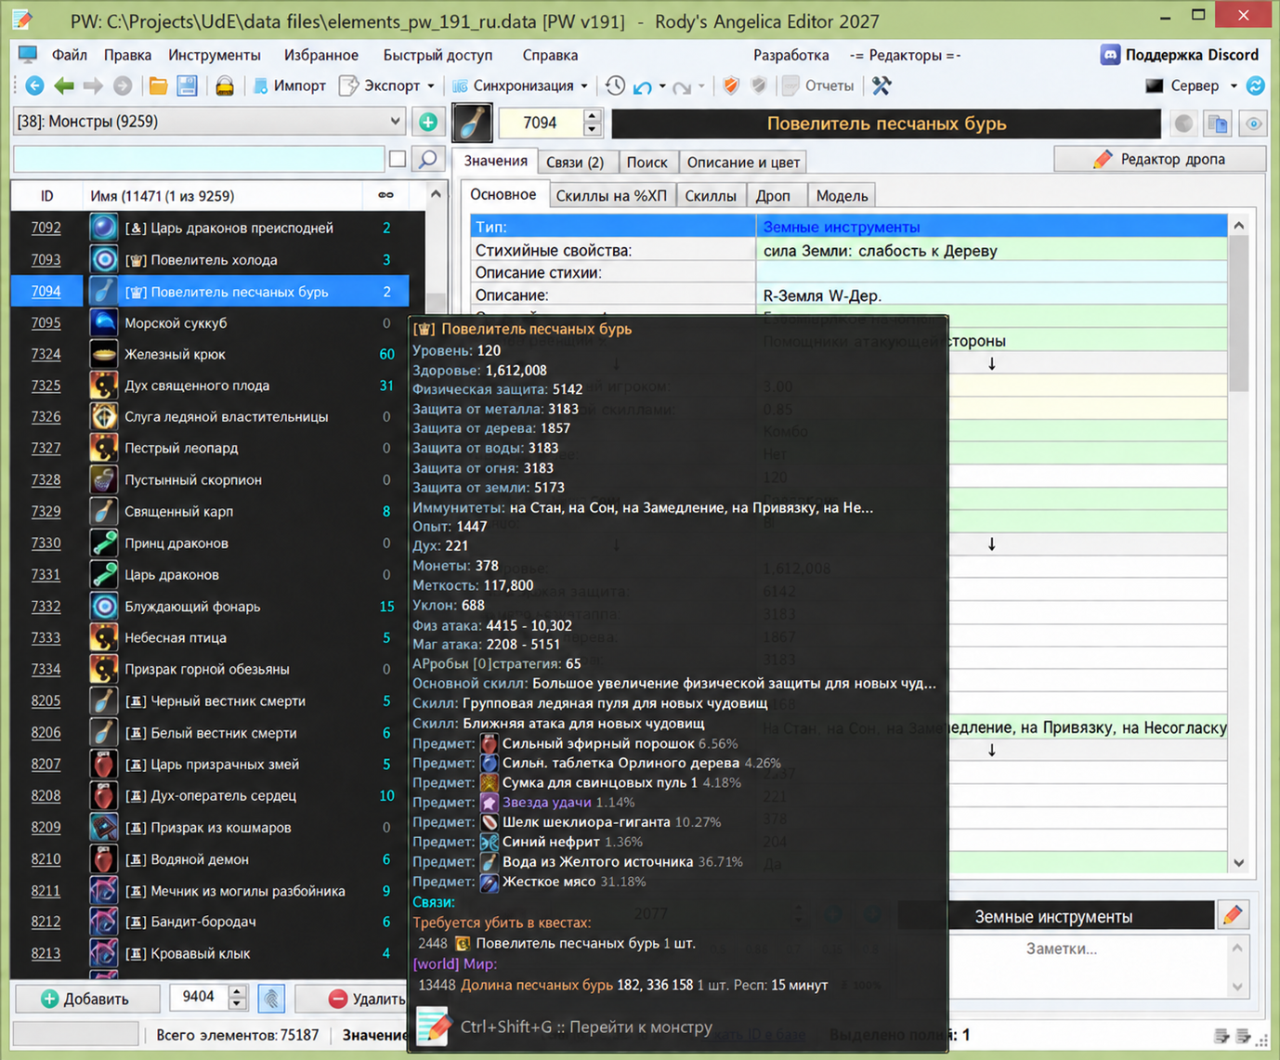Collapse the list with the up chevron in header
1280x1060 pixels.
pos(436,195)
